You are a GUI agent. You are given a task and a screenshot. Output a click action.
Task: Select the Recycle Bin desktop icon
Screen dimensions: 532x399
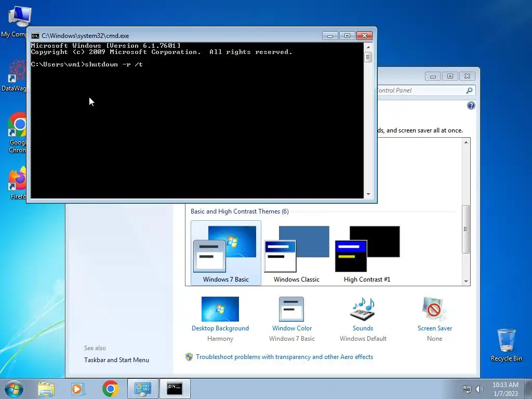[x=506, y=345]
